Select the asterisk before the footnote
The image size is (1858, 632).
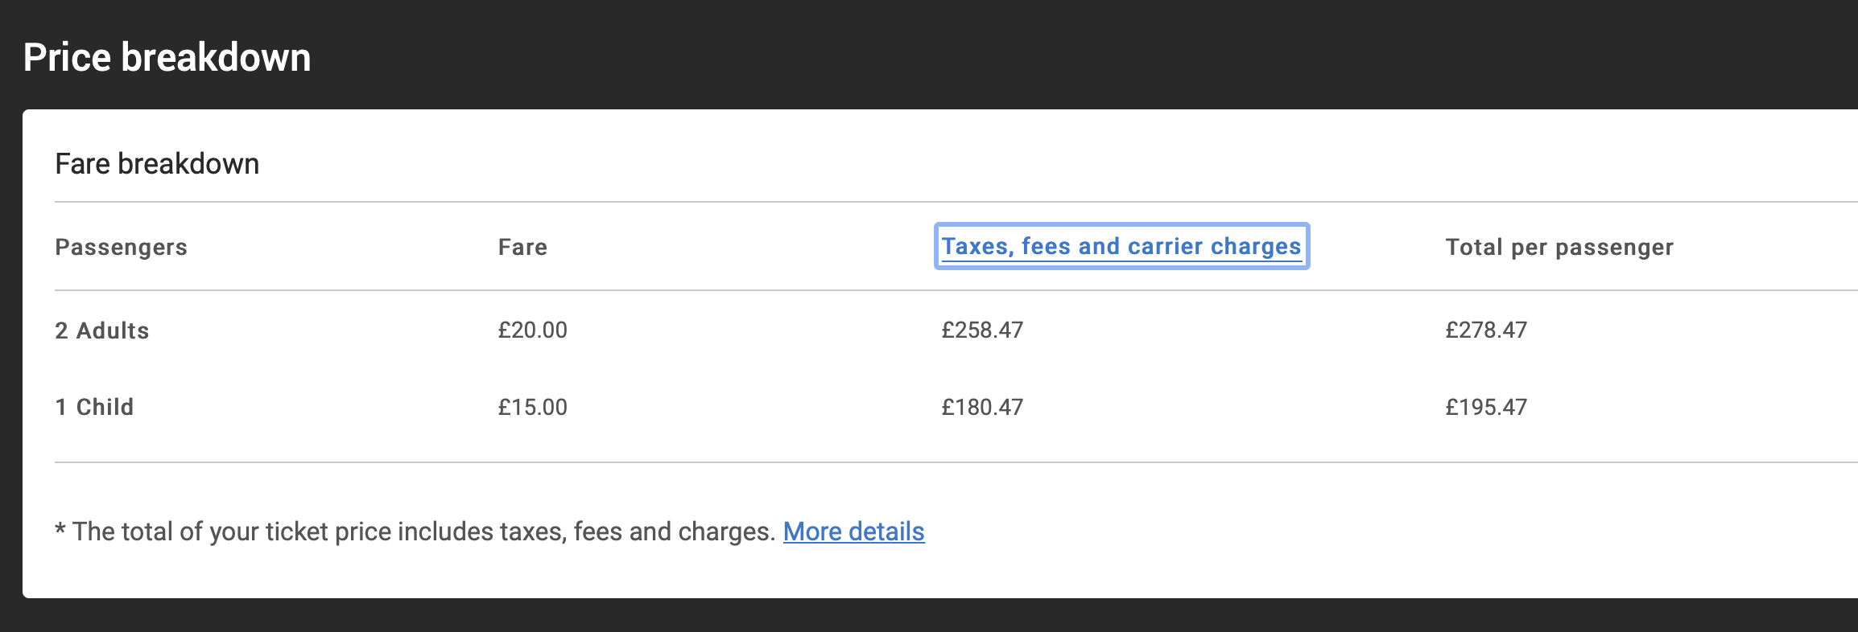point(60,528)
